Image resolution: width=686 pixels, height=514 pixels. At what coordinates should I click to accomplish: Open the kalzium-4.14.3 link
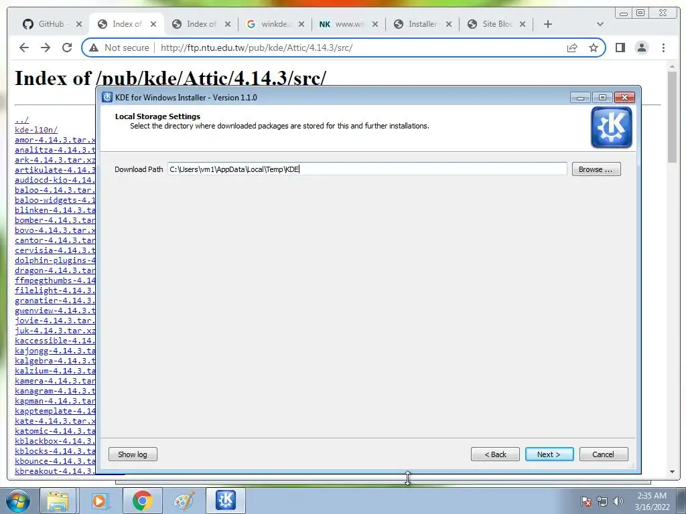pos(55,371)
